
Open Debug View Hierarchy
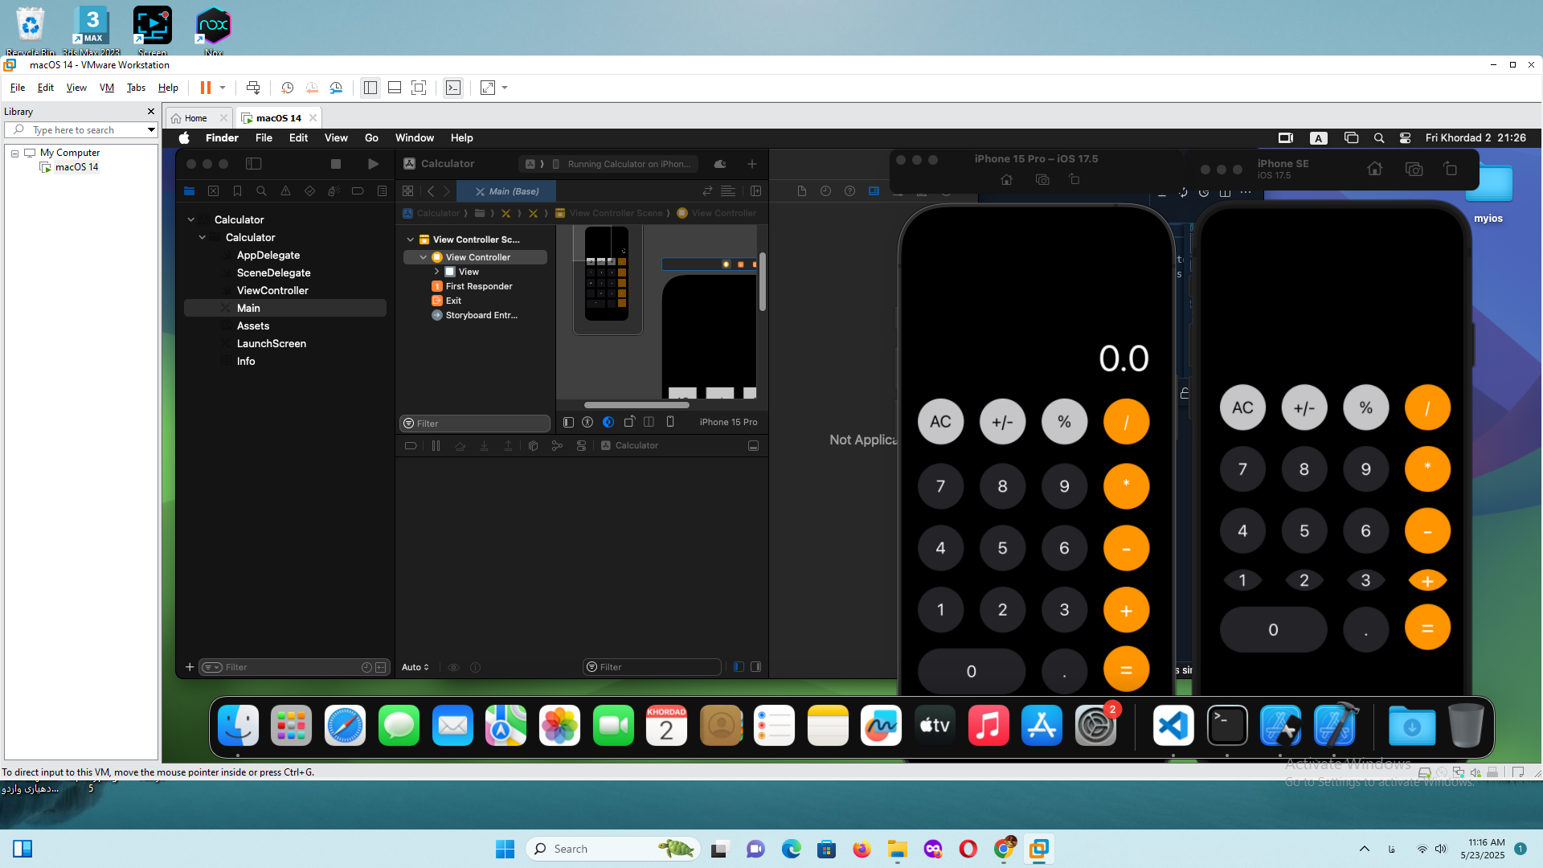pos(533,445)
